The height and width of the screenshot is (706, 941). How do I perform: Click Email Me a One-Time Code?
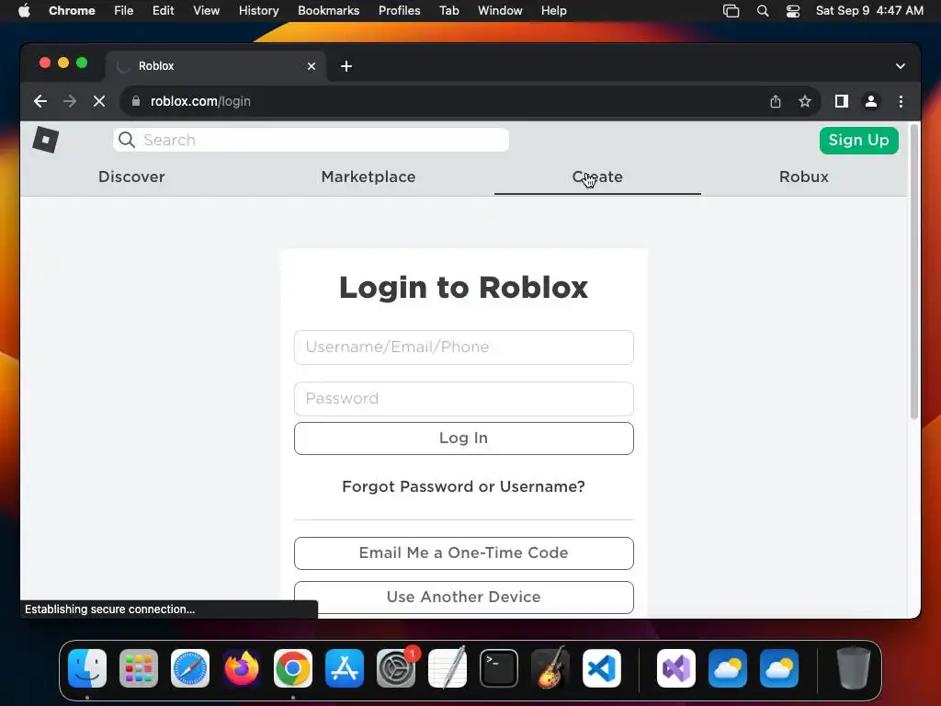(x=464, y=552)
